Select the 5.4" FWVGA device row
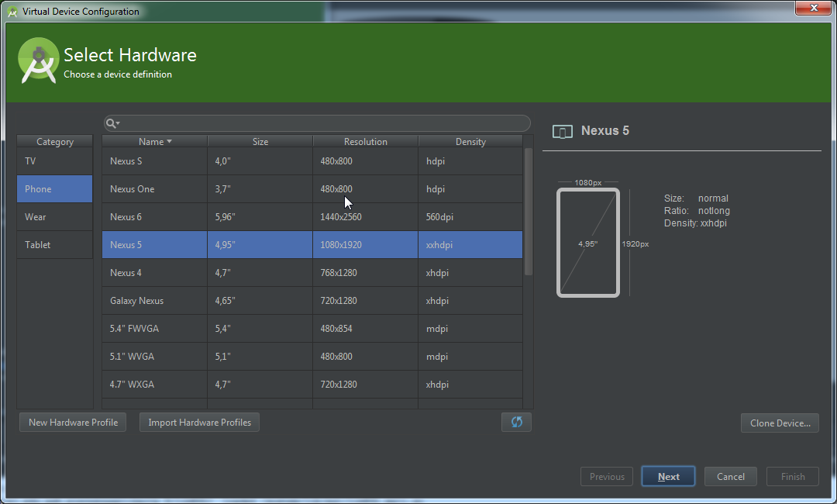 pyautogui.click(x=312, y=328)
